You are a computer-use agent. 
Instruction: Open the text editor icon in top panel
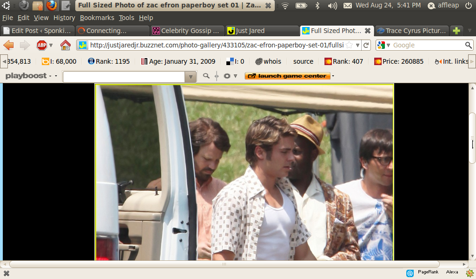pyautogui.click(x=66, y=5)
